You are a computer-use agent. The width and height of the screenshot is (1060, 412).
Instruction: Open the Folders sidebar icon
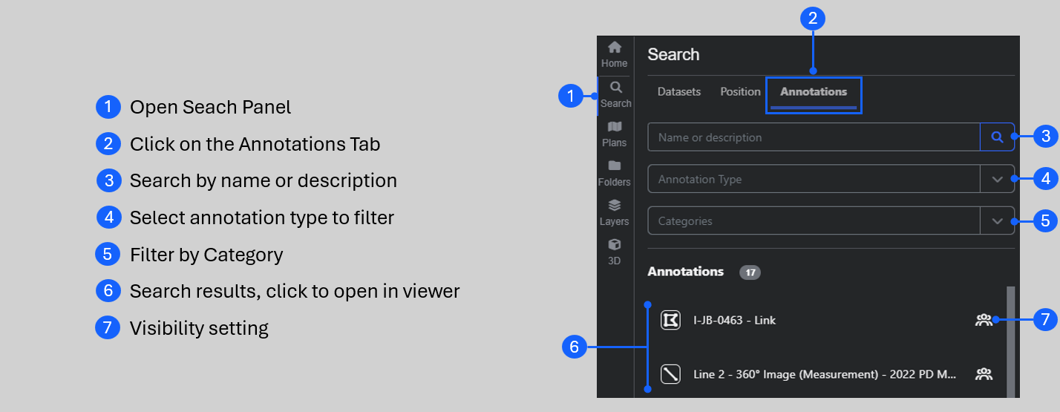(x=615, y=173)
